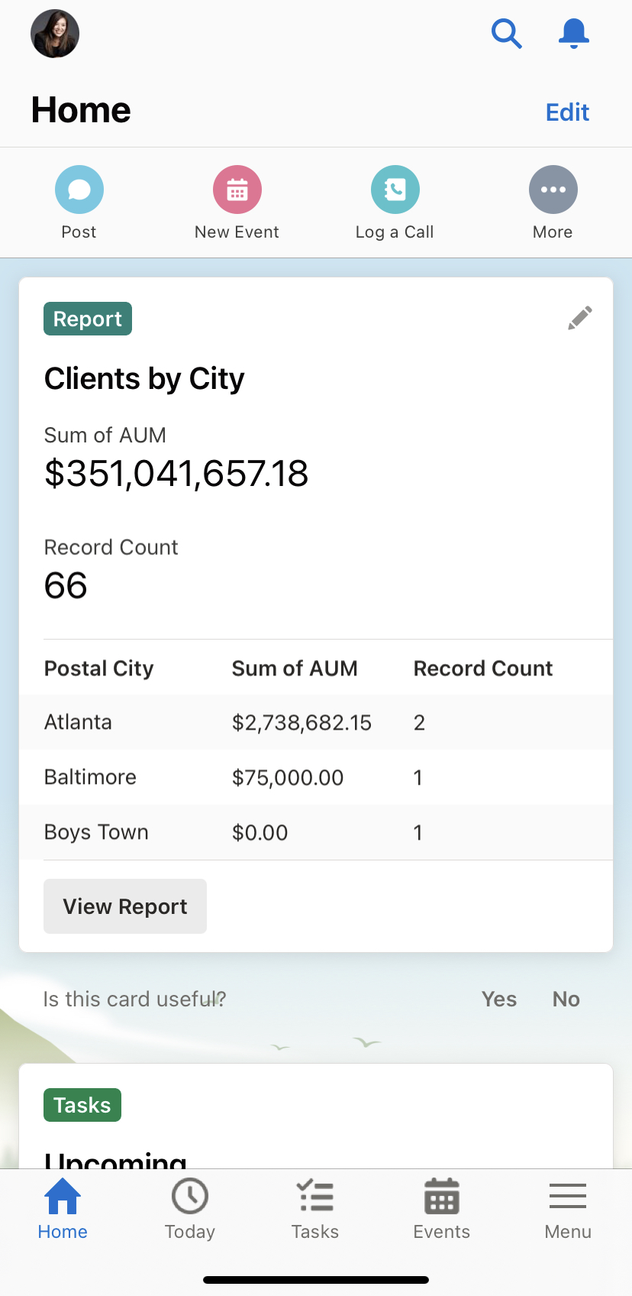Select the Baltimore row in the table
Screen dimensions: 632x1296
316,777
